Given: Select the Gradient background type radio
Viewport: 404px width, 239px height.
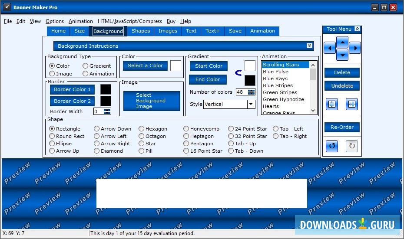Looking at the screenshot, I should pos(96,66).
